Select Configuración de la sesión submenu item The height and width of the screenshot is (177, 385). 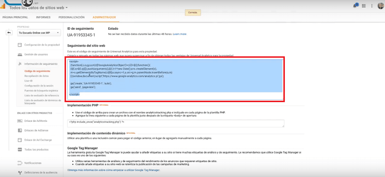point(38,86)
